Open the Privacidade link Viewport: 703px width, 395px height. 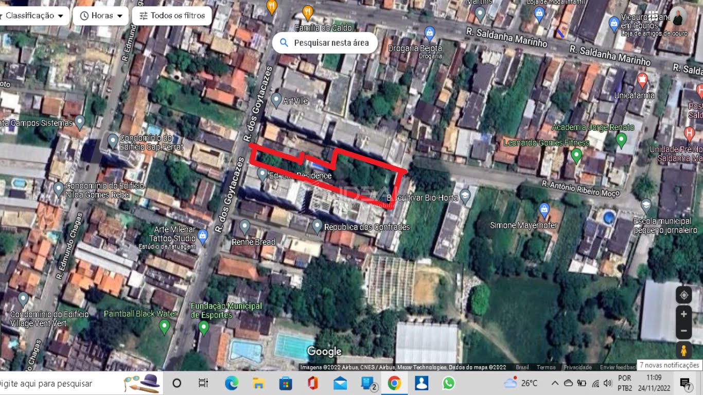coord(578,367)
